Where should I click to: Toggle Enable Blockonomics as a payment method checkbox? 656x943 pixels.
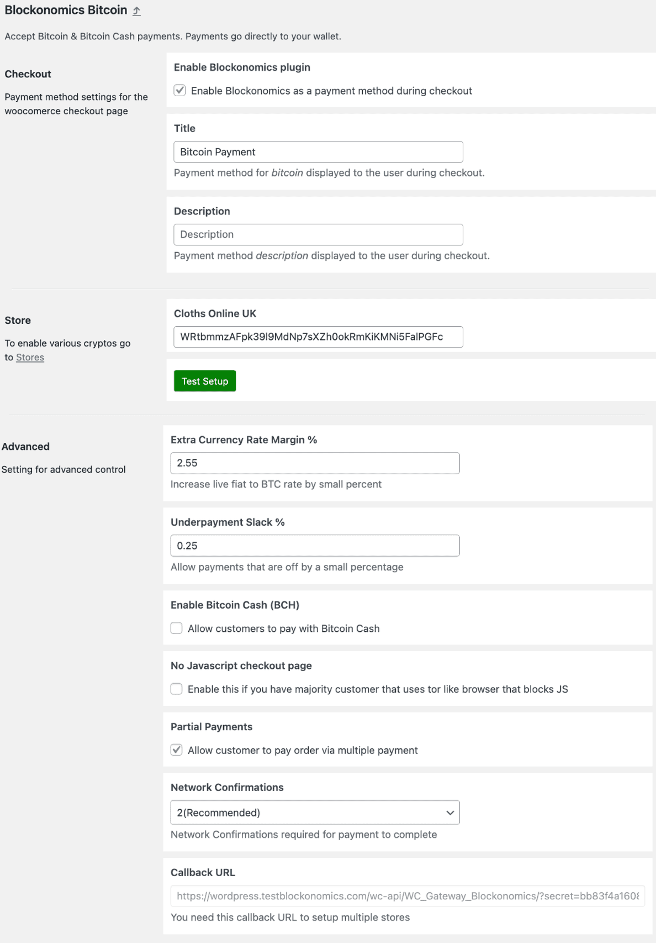[x=179, y=90]
